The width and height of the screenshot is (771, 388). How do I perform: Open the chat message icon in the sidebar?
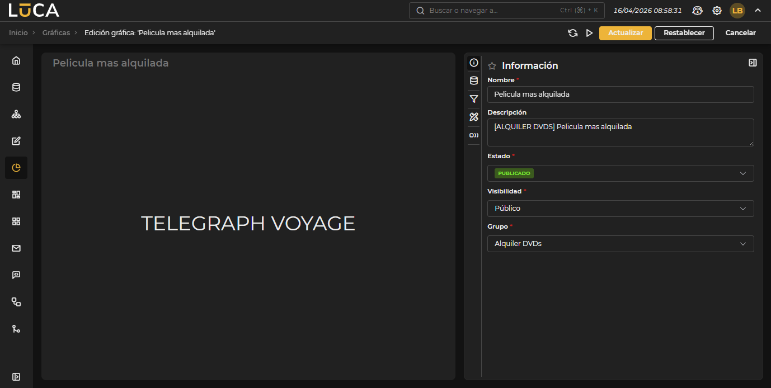tap(16, 275)
